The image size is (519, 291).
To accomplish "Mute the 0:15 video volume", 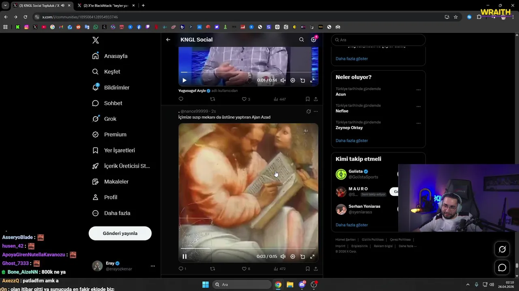I will 283,256.
